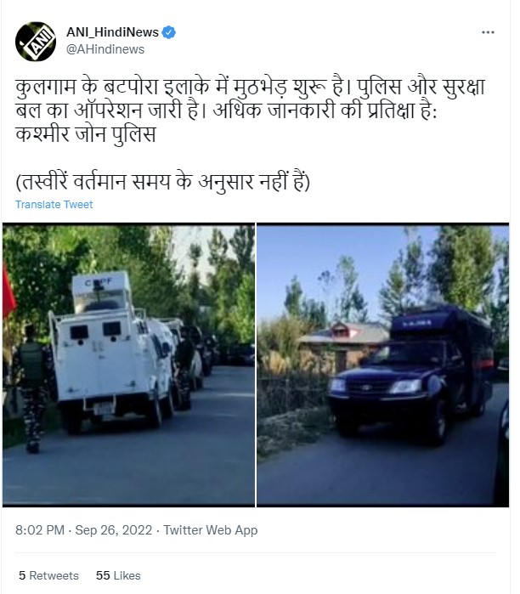Click the @AHindinews handle
The image size is (520, 594).
point(105,49)
